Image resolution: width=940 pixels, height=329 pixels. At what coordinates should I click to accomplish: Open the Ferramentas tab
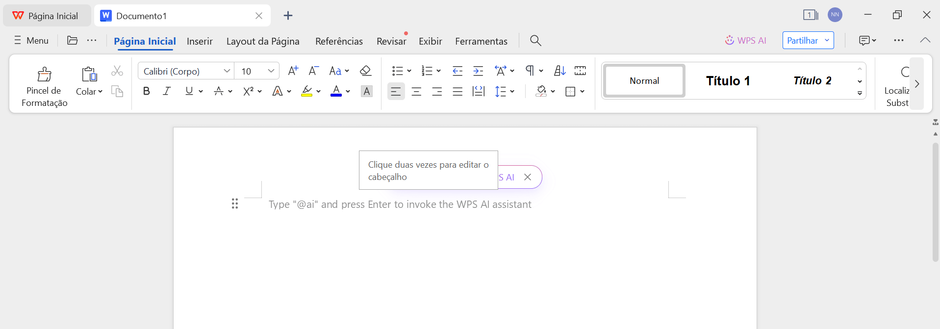click(481, 41)
